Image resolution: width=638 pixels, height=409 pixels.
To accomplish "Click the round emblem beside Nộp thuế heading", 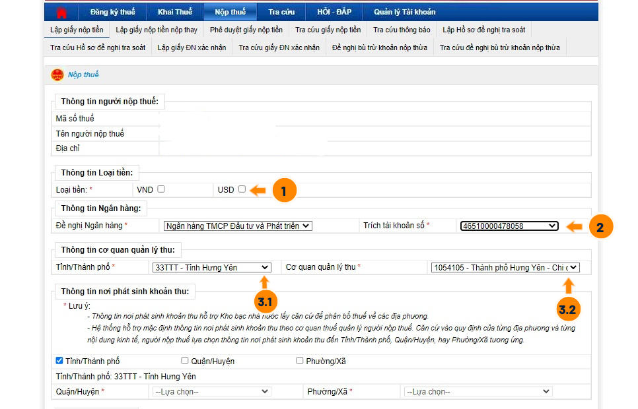I will [x=57, y=75].
